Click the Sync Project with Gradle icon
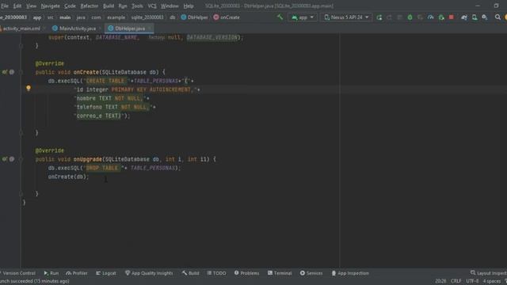Screen dimensions: 507x285 464,17
